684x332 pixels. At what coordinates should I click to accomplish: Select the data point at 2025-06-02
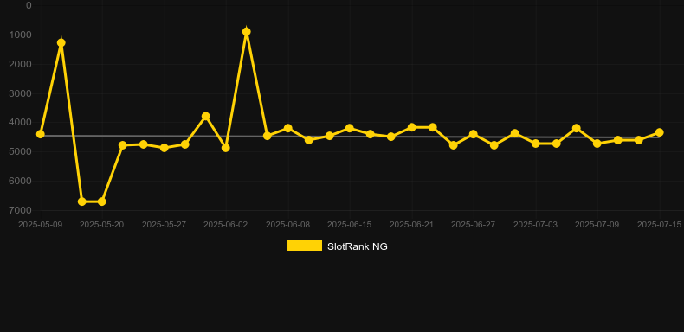[x=226, y=148]
